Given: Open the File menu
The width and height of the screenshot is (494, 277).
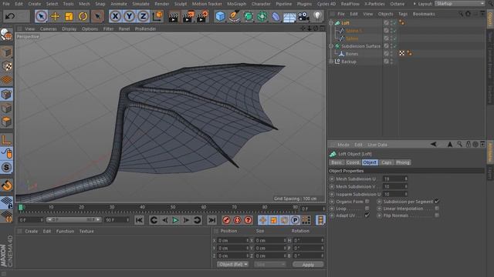Looking at the screenshot, I should tap(6, 4).
